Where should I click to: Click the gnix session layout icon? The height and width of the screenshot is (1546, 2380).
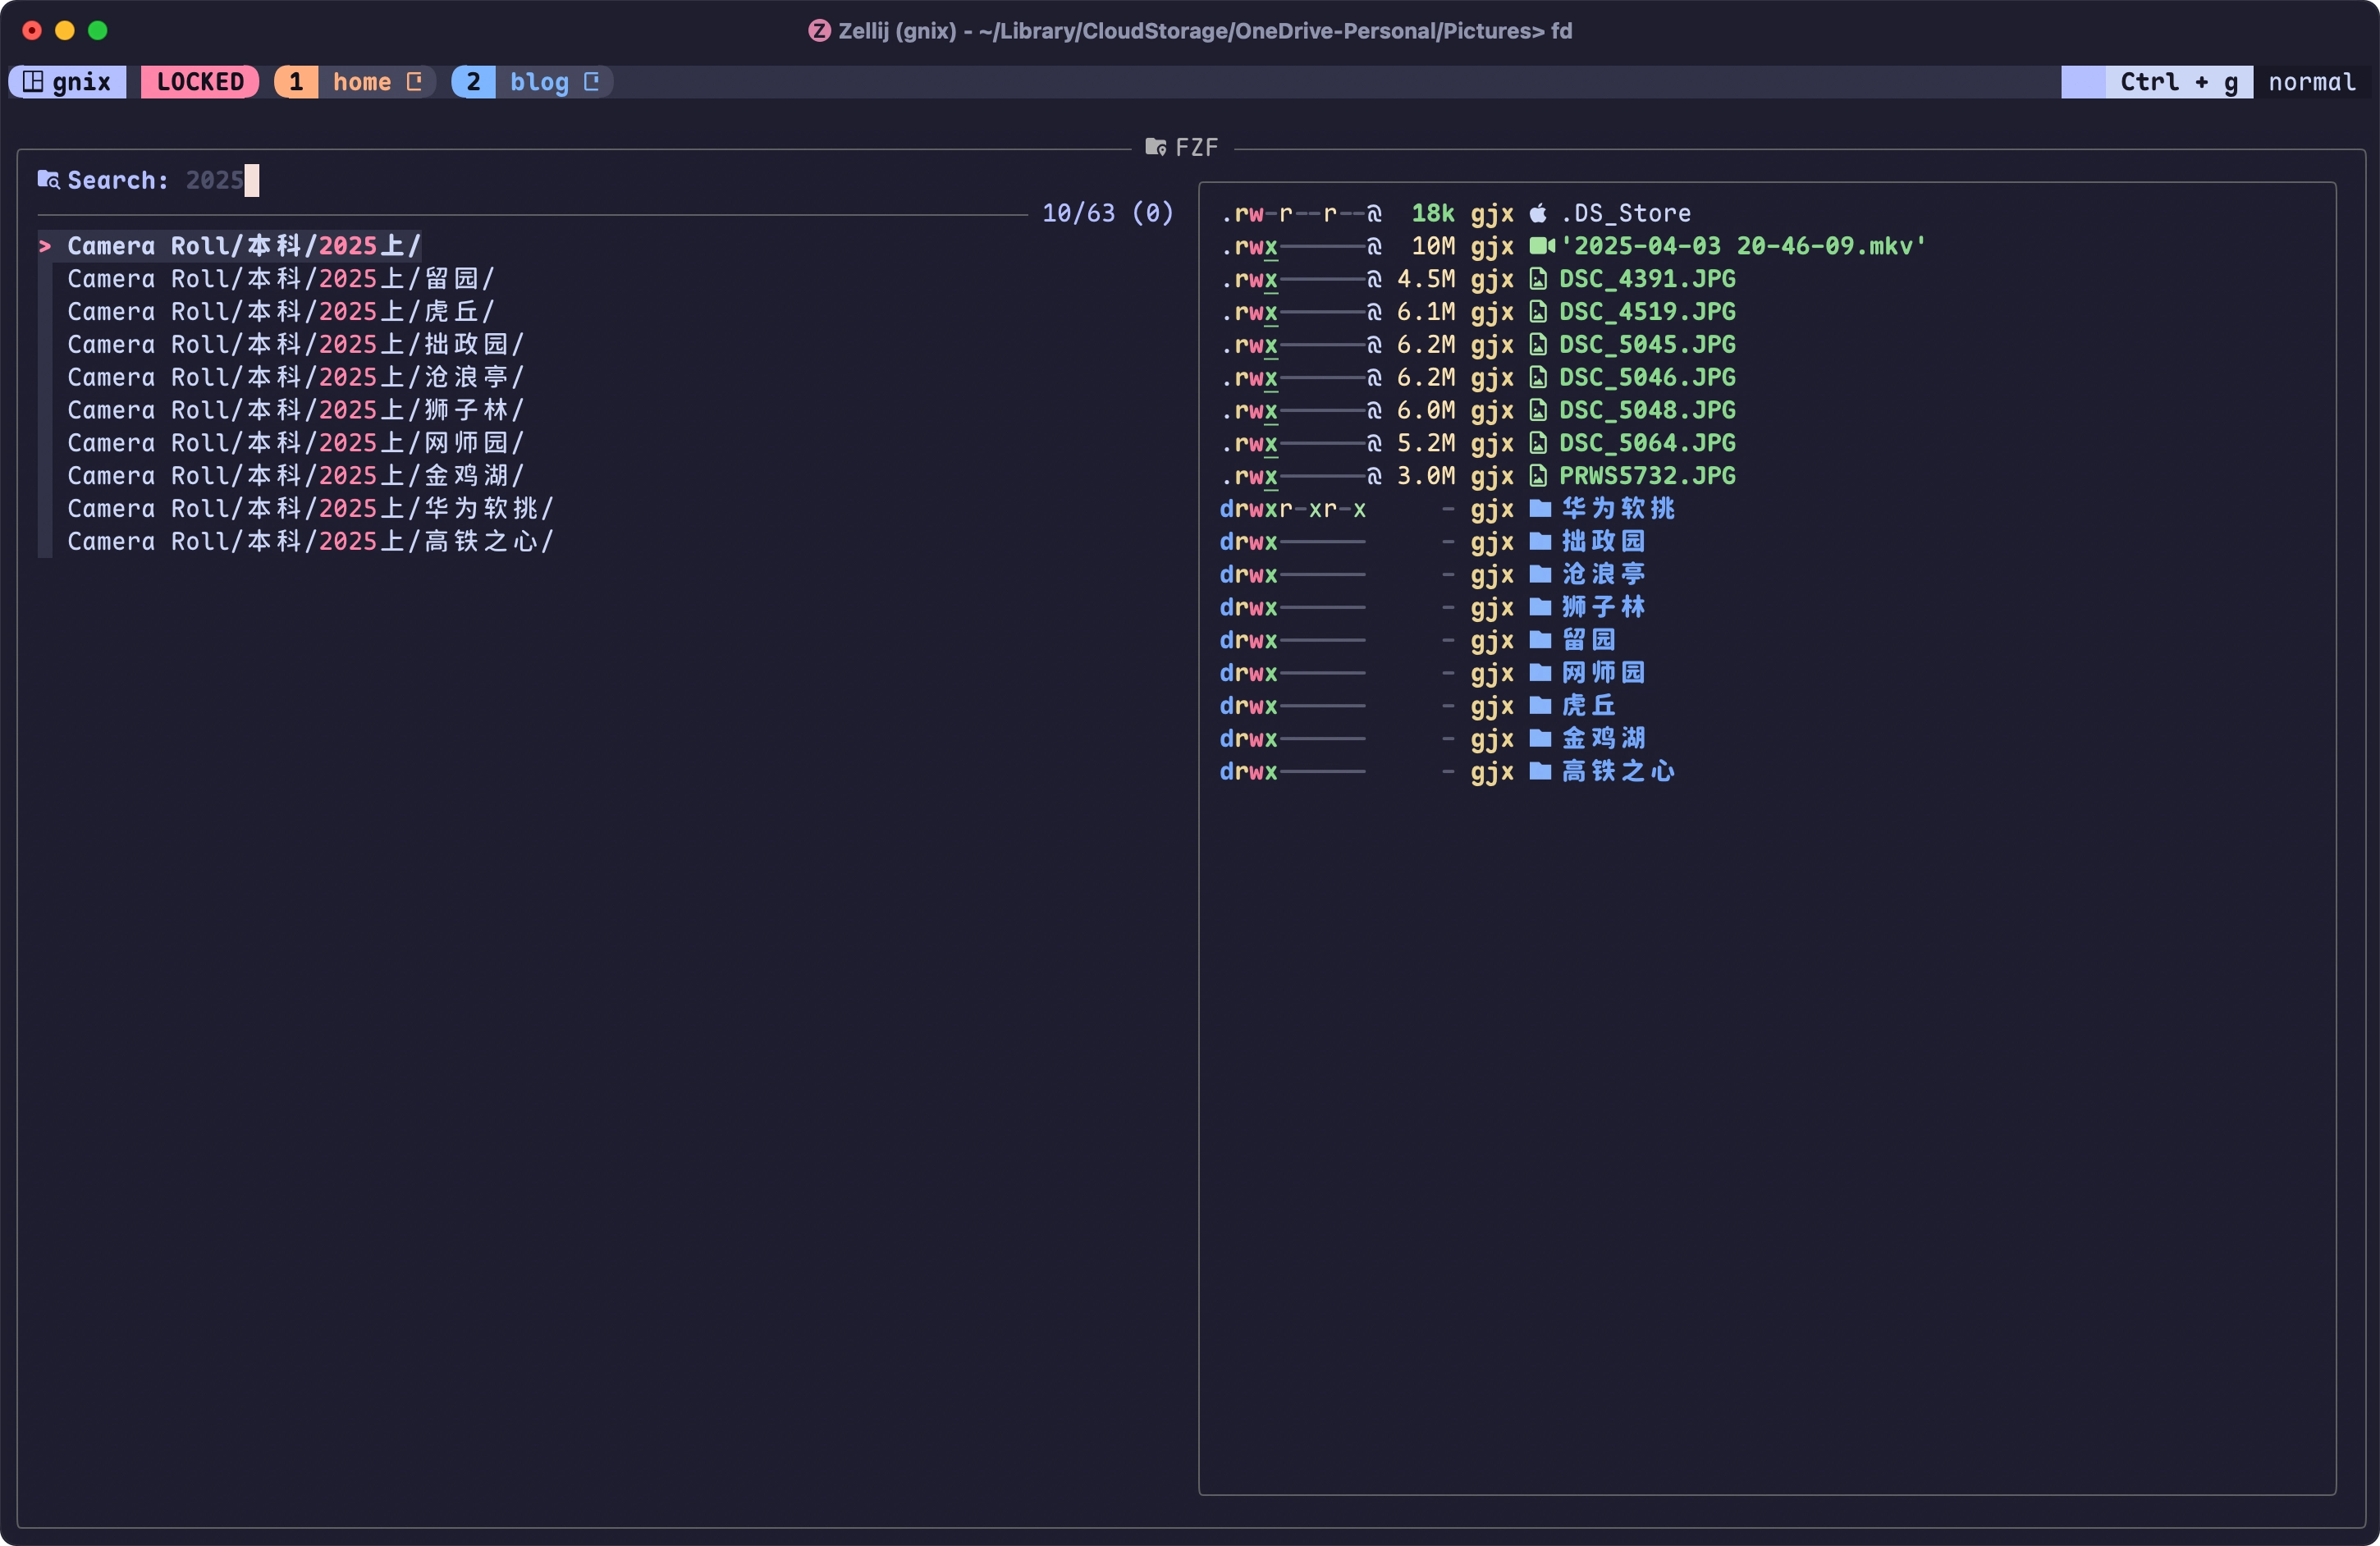click(33, 82)
